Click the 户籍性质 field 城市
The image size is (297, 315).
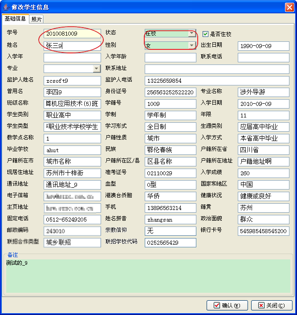(x=170, y=139)
